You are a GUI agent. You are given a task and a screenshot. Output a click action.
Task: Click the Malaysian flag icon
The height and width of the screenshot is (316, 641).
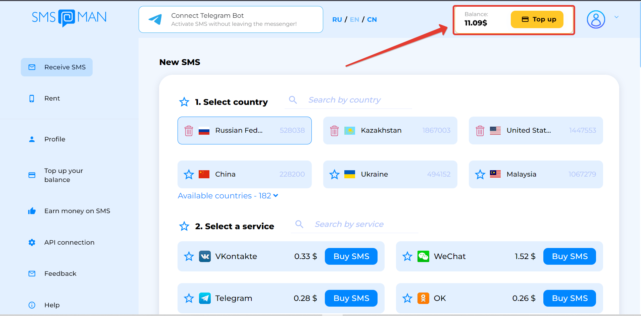coord(495,174)
